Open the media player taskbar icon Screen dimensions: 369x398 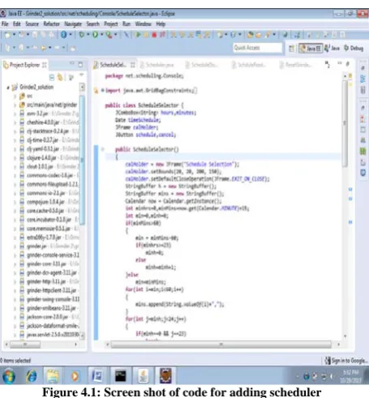(75, 376)
